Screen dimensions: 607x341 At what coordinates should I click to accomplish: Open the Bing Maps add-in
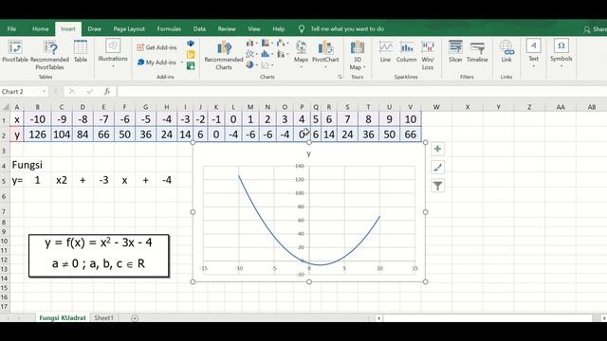pyautogui.click(x=191, y=55)
